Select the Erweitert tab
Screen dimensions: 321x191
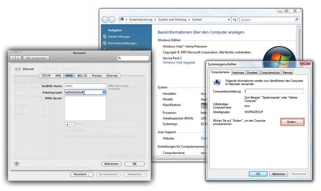click(x=252, y=73)
